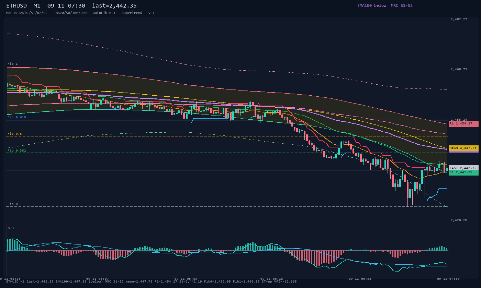
Task: Click the 09-11 07:30 timestamp in header
Action: point(66,6)
